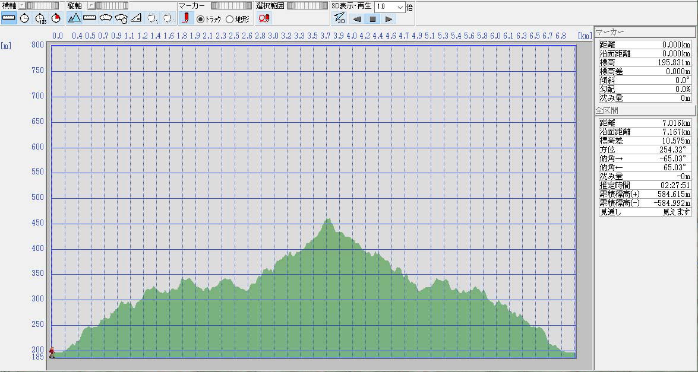
Task: Click the hiker marker at profile start
Action: pyautogui.click(x=52, y=352)
